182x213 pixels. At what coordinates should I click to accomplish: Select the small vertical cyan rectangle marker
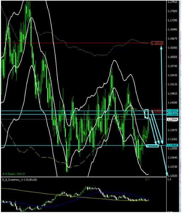coord(147,114)
